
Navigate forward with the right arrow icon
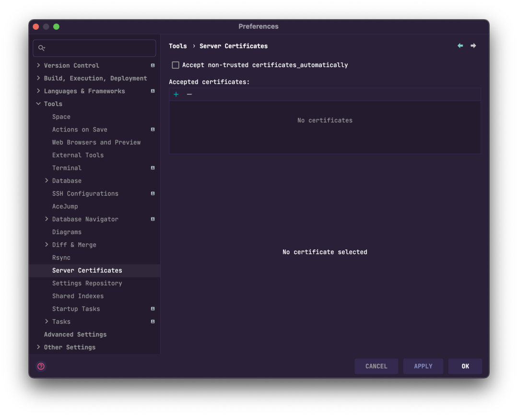pos(473,46)
